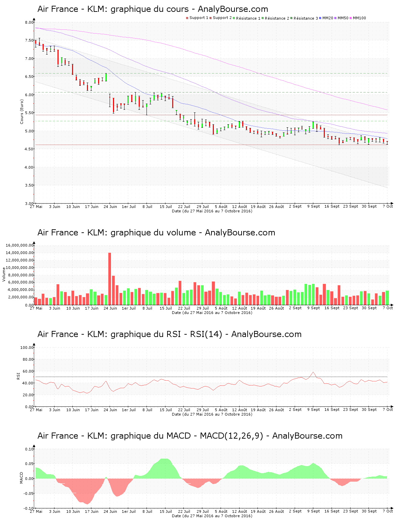This screenshot has width=406, height=525.
Task: Select the 'Support 1' legend label
Action: [199, 18]
